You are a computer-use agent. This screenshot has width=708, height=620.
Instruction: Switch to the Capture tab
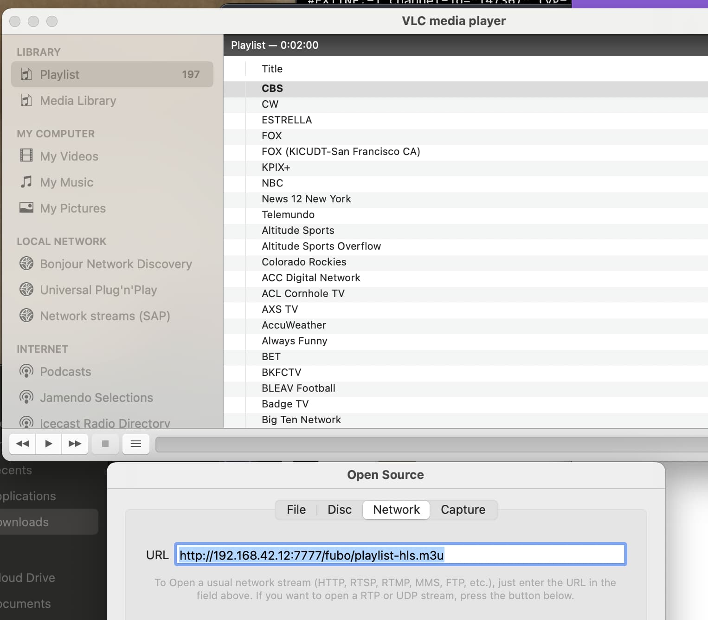point(463,510)
